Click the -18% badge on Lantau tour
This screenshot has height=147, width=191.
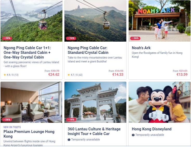point(71,120)
